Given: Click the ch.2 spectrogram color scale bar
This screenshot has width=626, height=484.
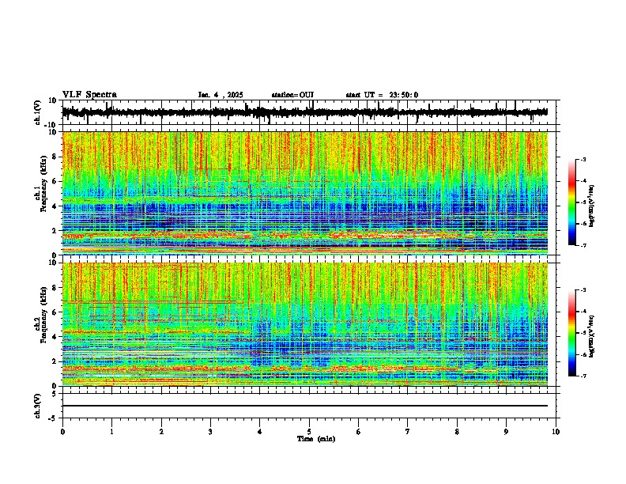Looking at the screenshot, I should pos(571,333).
